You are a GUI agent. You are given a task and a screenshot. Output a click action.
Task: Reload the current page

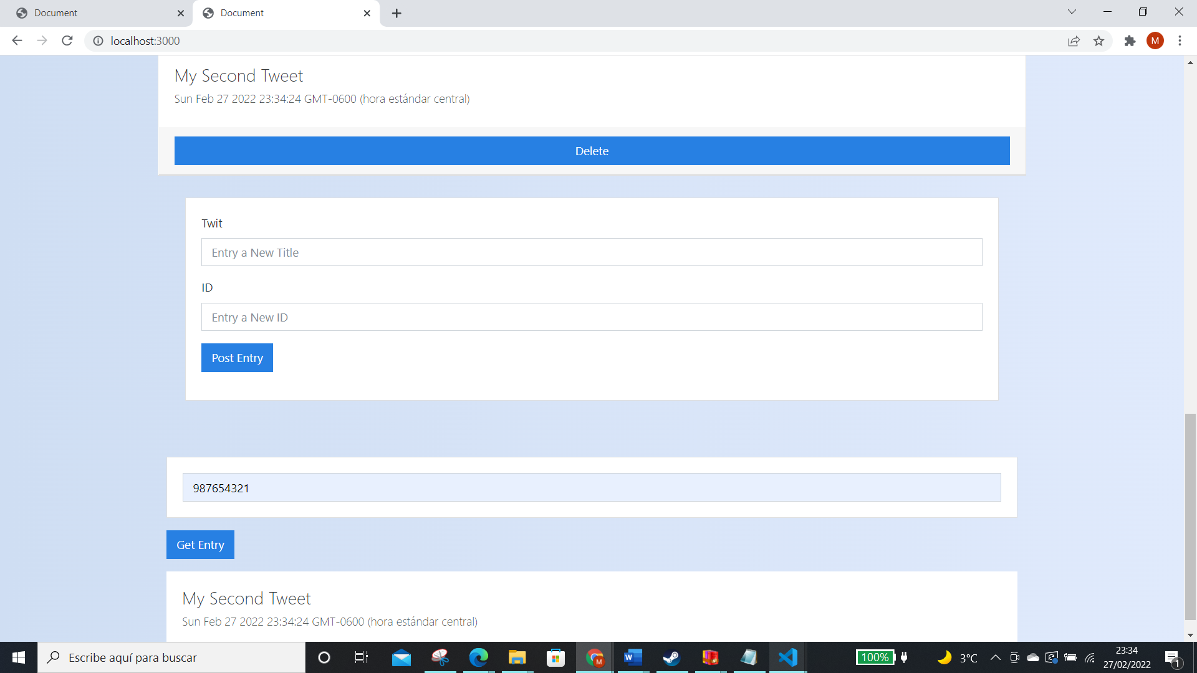coord(67,41)
